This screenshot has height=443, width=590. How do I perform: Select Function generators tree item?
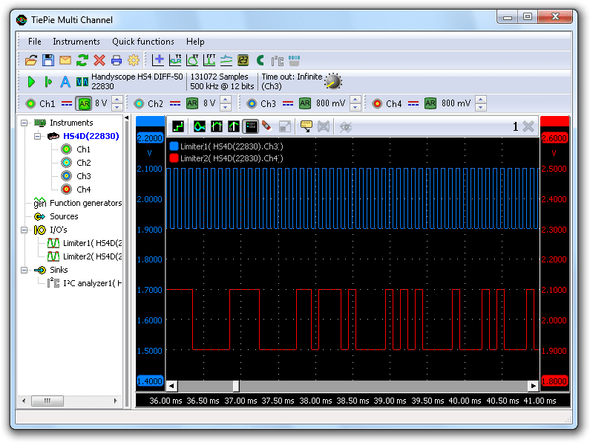86,203
